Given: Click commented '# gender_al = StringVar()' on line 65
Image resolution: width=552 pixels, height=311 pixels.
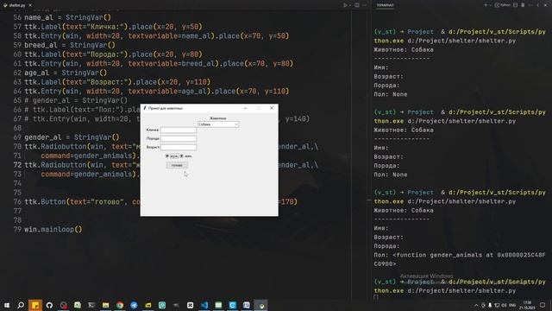Looking at the screenshot, I should coord(76,100).
